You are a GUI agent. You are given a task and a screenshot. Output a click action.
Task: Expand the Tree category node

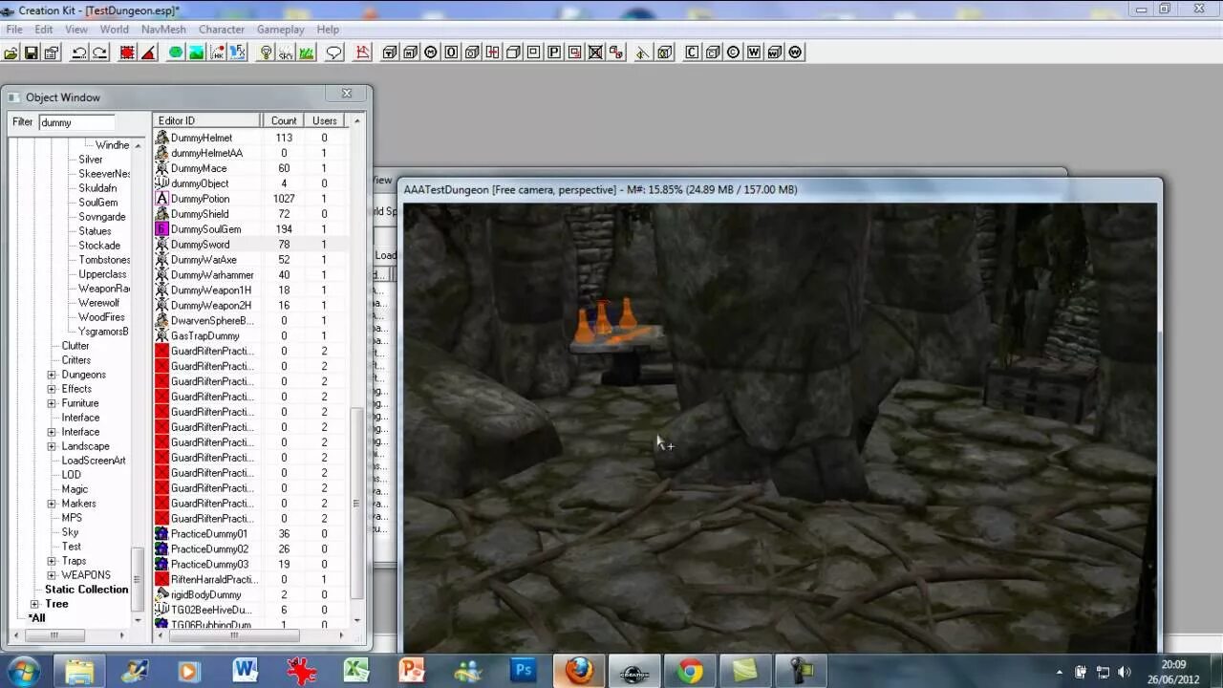(34, 604)
